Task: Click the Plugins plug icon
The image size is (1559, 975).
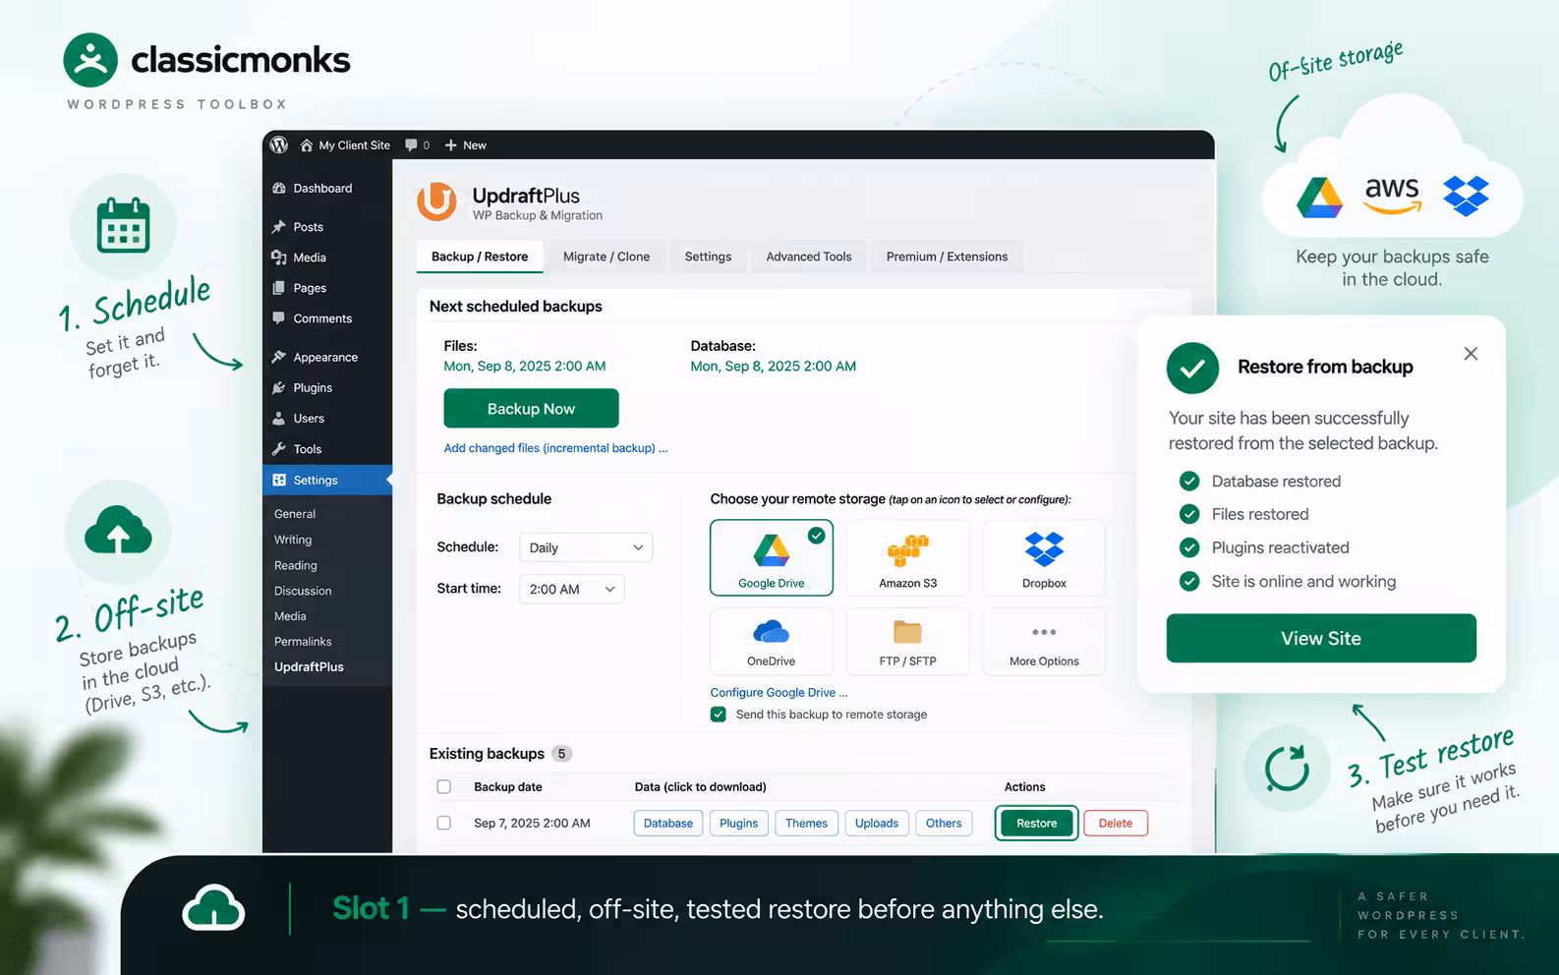Action: point(279,387)
